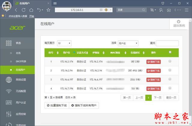Force offline user 172.16.2.94
The image size is (192, 126).
(x=154, y=71)
